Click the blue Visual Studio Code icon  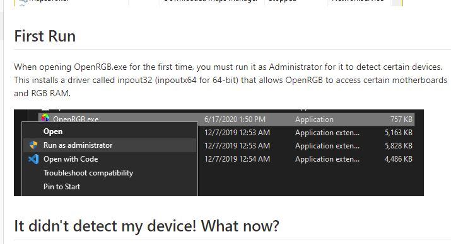coord(33,159)
